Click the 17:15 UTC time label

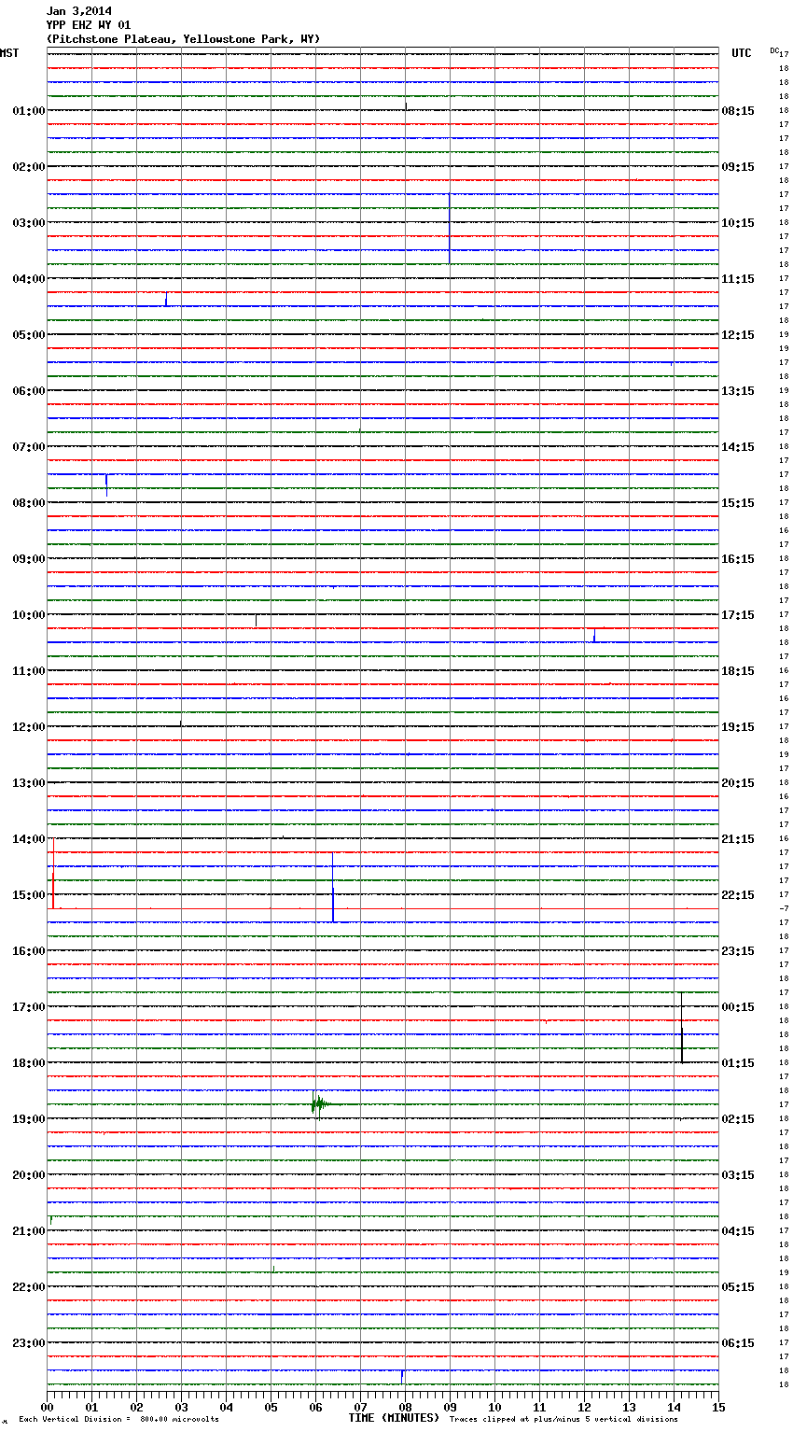738,615
